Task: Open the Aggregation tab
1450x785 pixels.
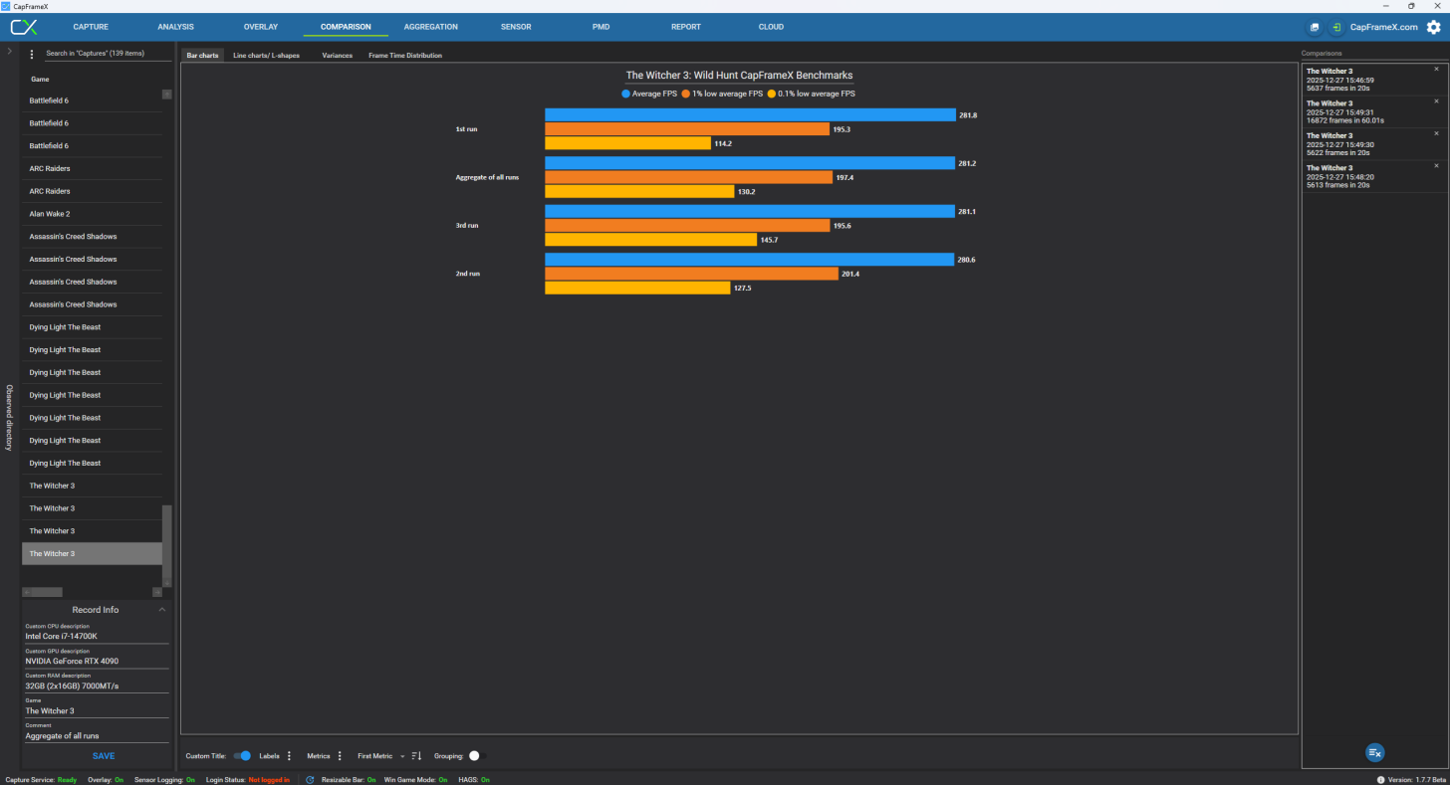Action: click(x=431, y=27)
